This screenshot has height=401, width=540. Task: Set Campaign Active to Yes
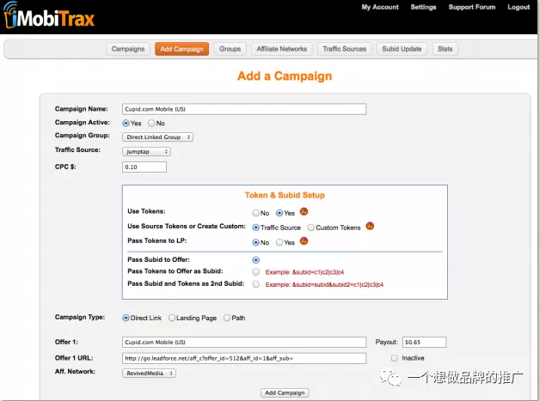[x=126, y=123]
